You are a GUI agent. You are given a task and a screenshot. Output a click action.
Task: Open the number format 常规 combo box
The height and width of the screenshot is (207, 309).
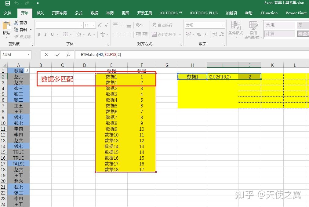pos(205,25)
